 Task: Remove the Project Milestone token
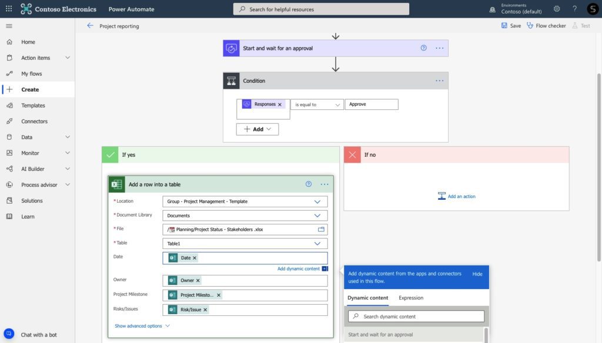pyautogui.click(x=219, y=295)
